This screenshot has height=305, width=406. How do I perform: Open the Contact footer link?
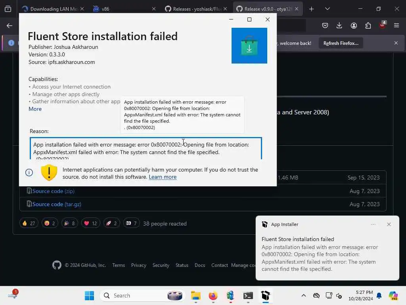[x=220, y=265]
